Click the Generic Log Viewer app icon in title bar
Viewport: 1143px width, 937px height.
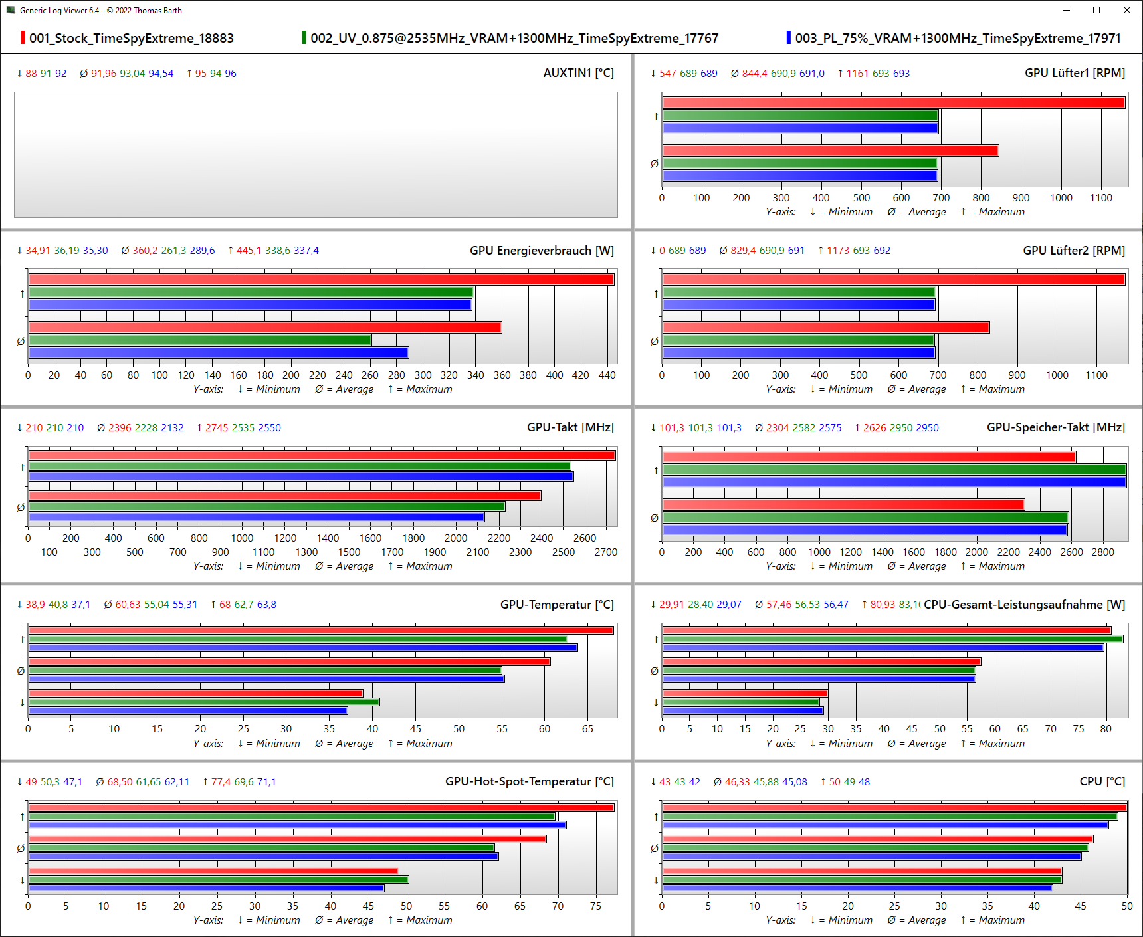coord(10,10)
